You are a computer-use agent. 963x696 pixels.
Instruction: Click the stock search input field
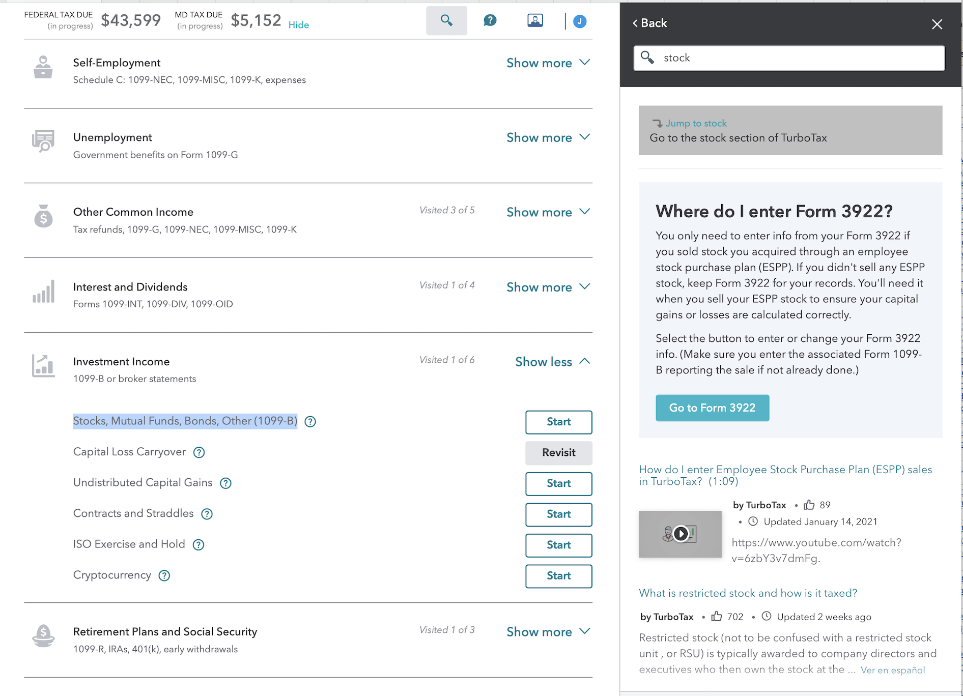point(799,58)
